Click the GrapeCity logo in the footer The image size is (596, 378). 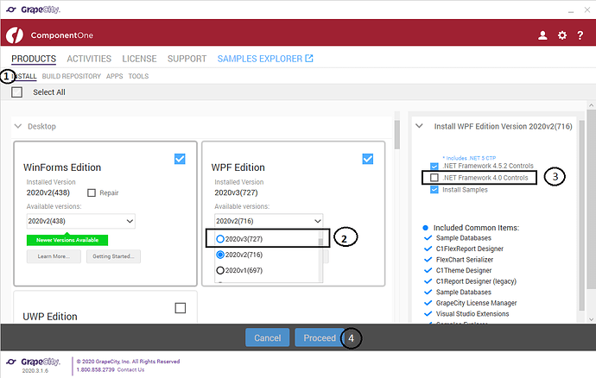pyautogui.click(x=33, y=362)
